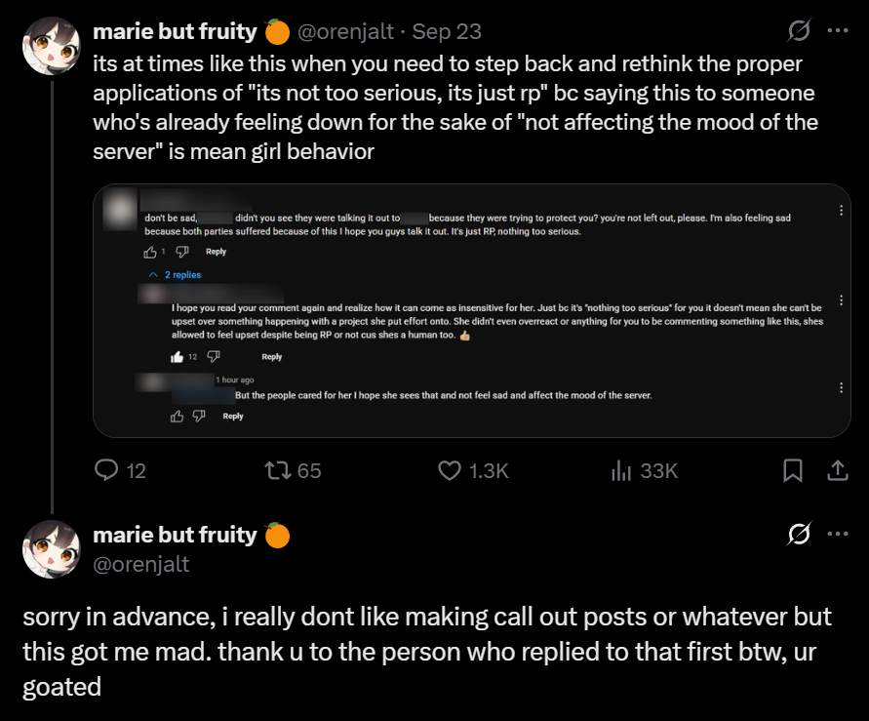
Task: Open the Sep 23 tweet timestamp
Action: [447, 31]
